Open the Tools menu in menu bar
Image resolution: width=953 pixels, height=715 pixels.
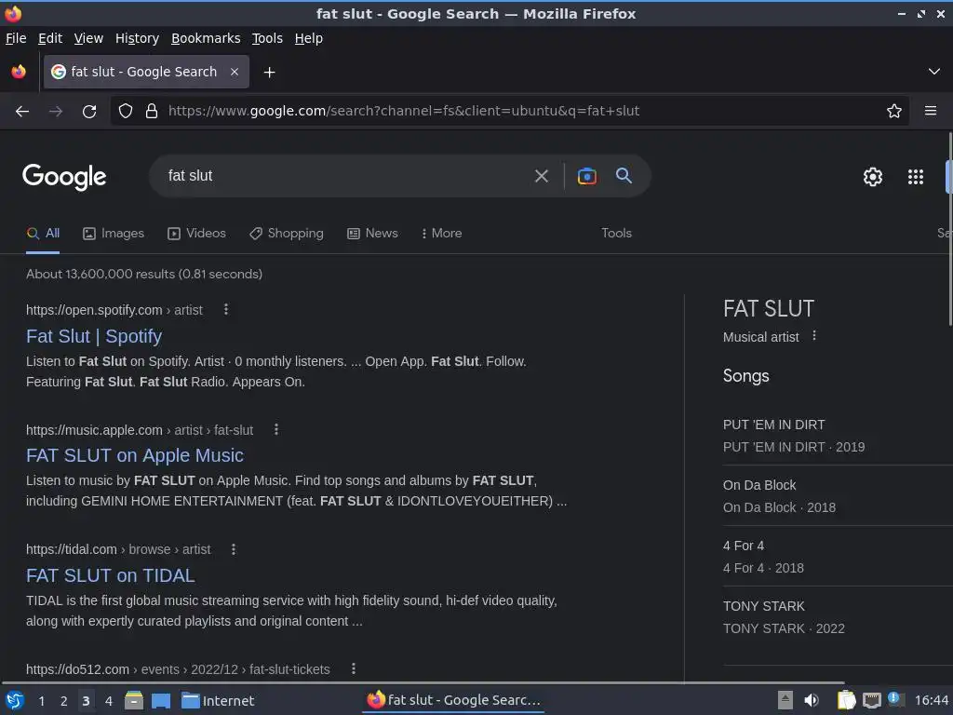(267, 38)
